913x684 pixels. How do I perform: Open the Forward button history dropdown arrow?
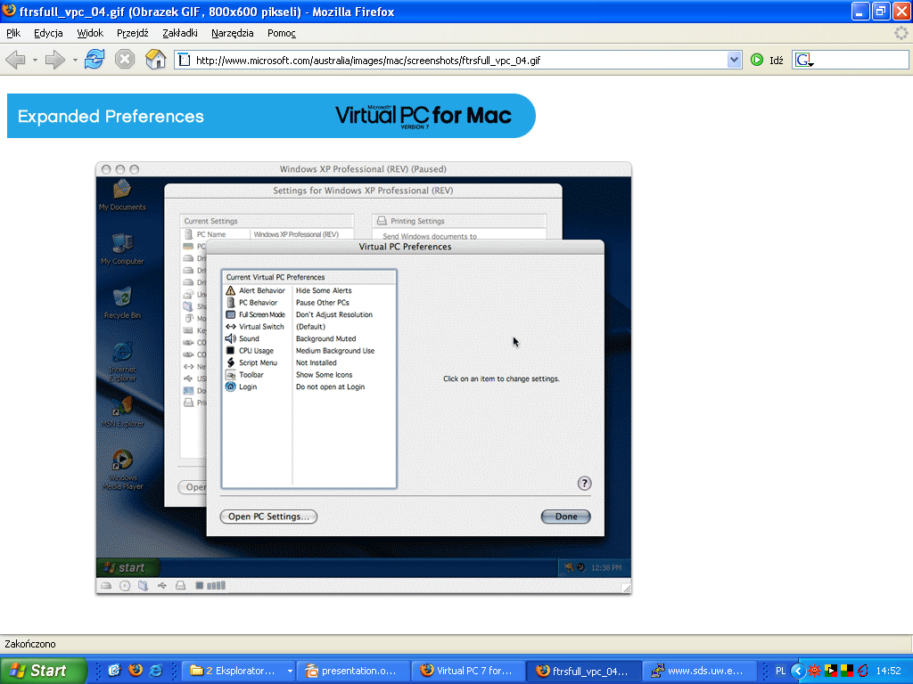pos(75,60)
